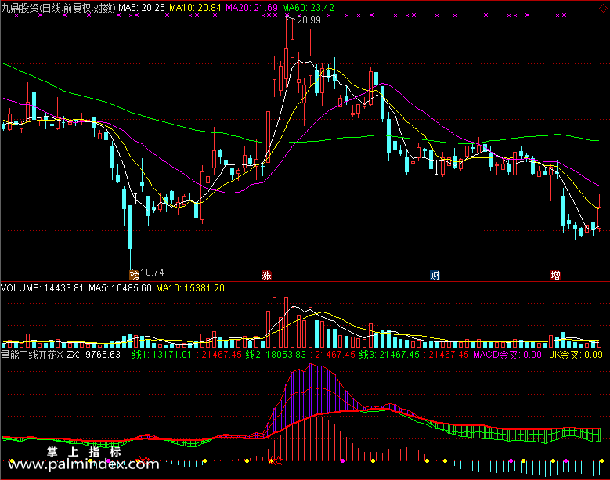Screen dimensions: 610x480
Task: Select the volume MA10: 15381.20 label
Action: [190, 288]
